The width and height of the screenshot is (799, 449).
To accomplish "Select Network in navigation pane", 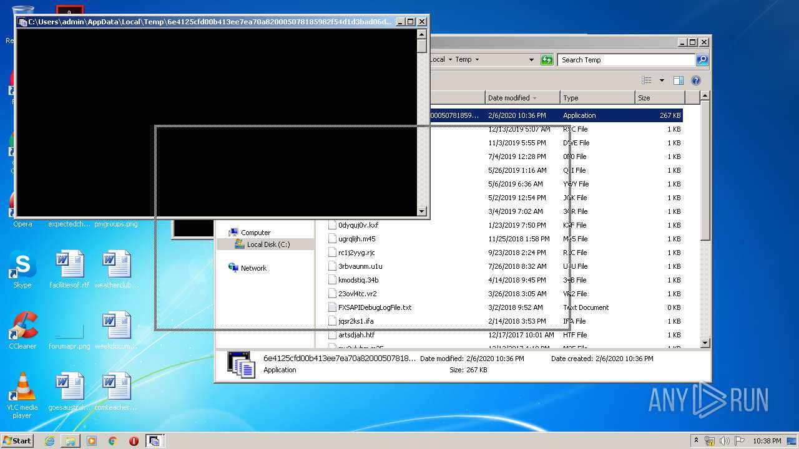I will pyautogui.click(x=253, y=268).
